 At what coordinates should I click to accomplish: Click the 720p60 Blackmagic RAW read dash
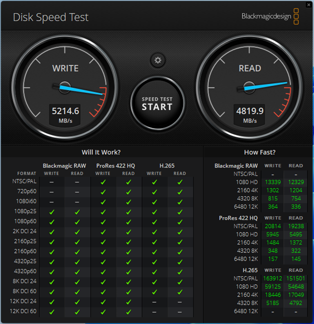[77, 192]
